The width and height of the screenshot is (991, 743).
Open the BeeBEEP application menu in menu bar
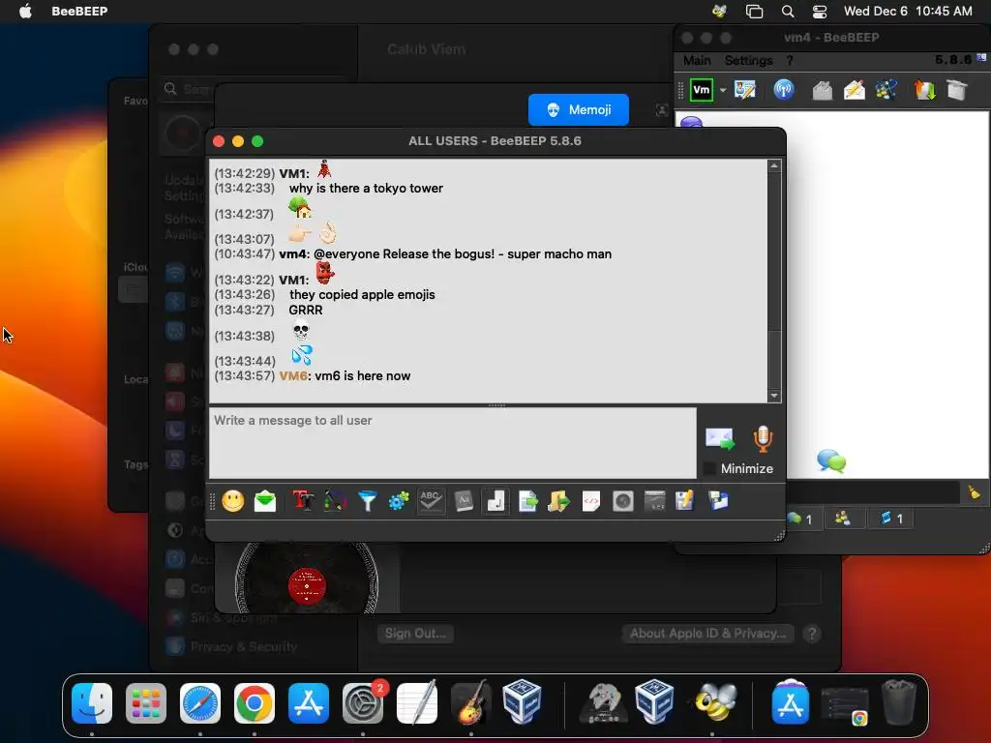pyautogui.click(x=79, y=11)
